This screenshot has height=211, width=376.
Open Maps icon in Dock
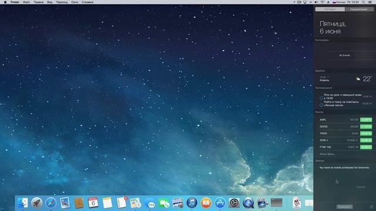tap(136, 203)
